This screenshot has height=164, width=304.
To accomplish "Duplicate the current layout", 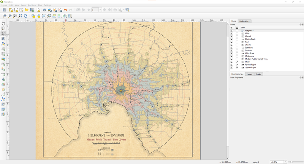I will [16, 10].
